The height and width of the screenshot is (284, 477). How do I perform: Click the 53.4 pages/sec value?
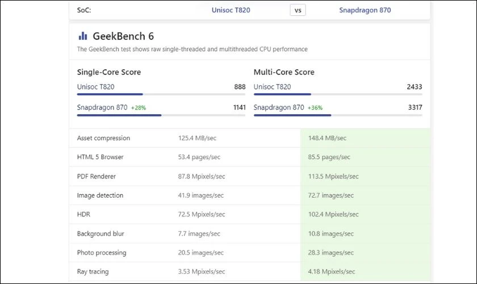point(199,157)
